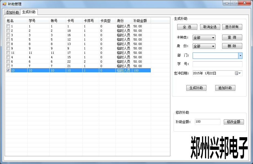The width and height of the screenshot is (253, 164).
Task: Click the 删除 button
Action: 232,46
